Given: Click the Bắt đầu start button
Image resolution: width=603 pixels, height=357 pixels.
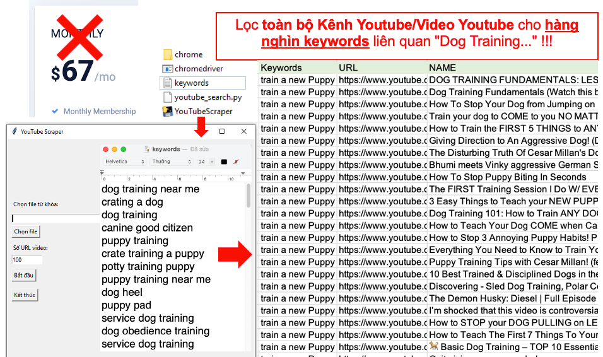Looking at the screenshot, I should (24, 276).
